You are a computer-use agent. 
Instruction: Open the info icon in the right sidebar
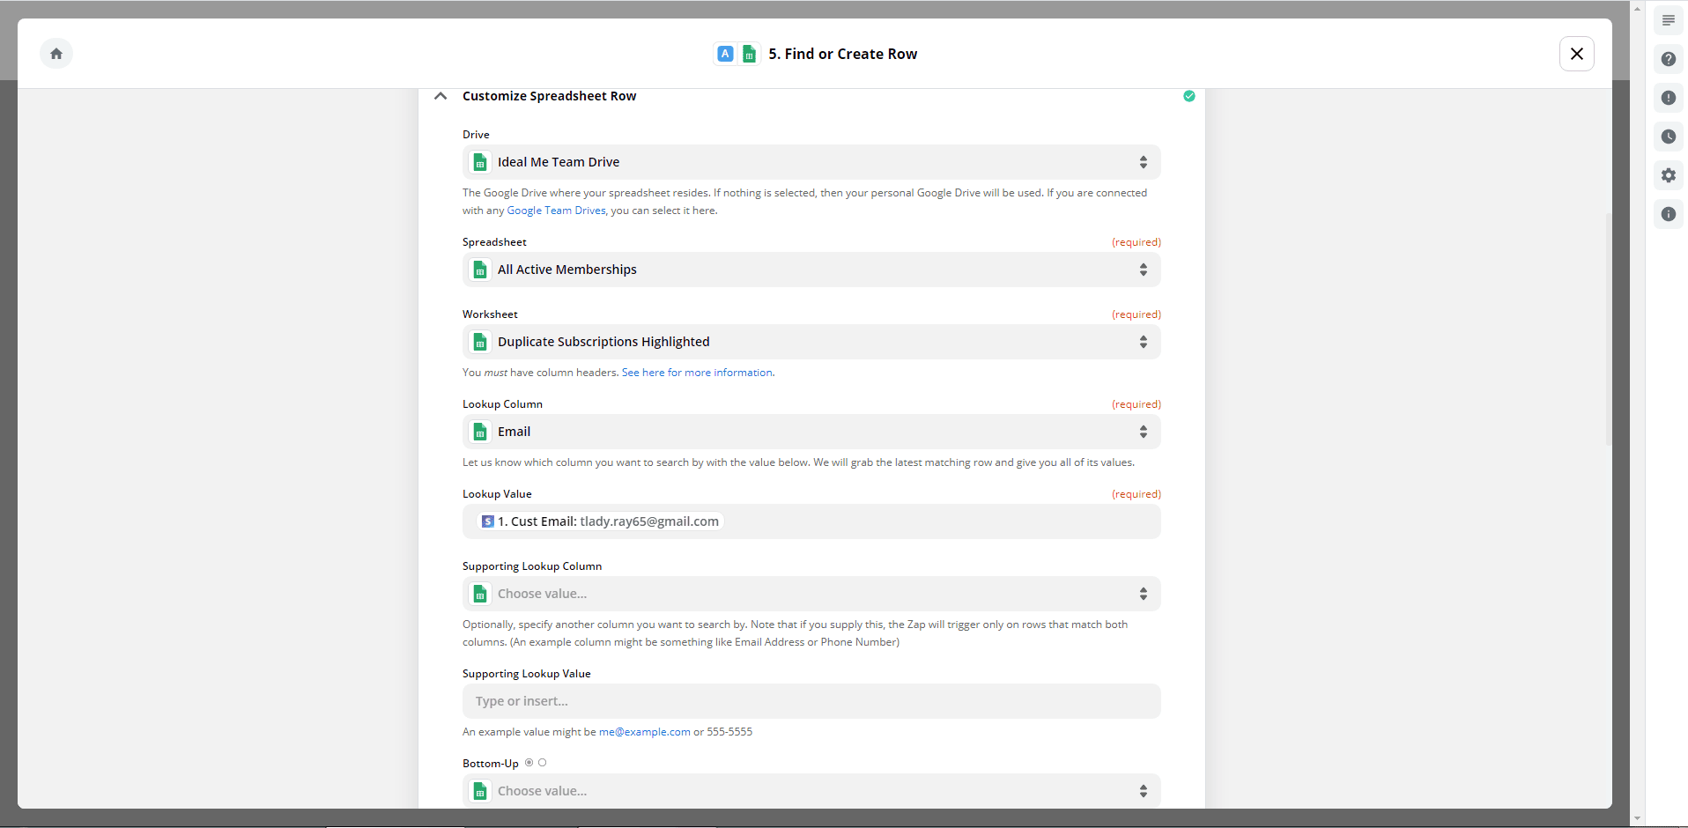pyautogui.click(x=1668, y=214)
